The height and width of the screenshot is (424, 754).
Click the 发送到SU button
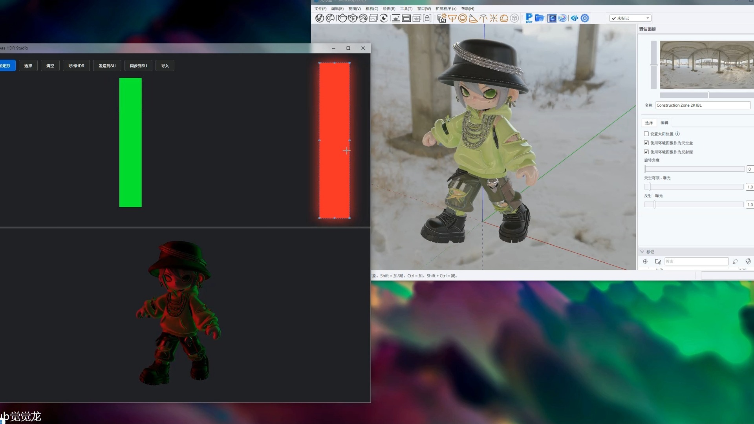pos(107,66)
